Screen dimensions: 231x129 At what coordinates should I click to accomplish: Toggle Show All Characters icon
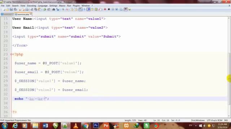pos(84,10)
